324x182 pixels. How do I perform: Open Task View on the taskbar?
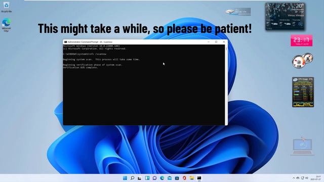(140, 178)
